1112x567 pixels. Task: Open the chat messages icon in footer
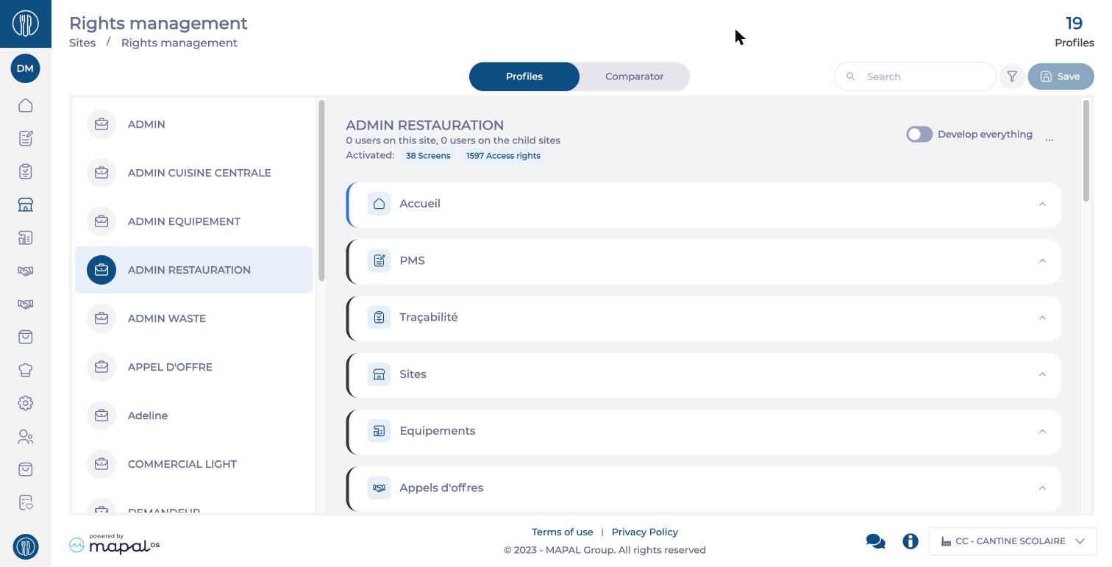pyautogui.click(x=875, y=541)
